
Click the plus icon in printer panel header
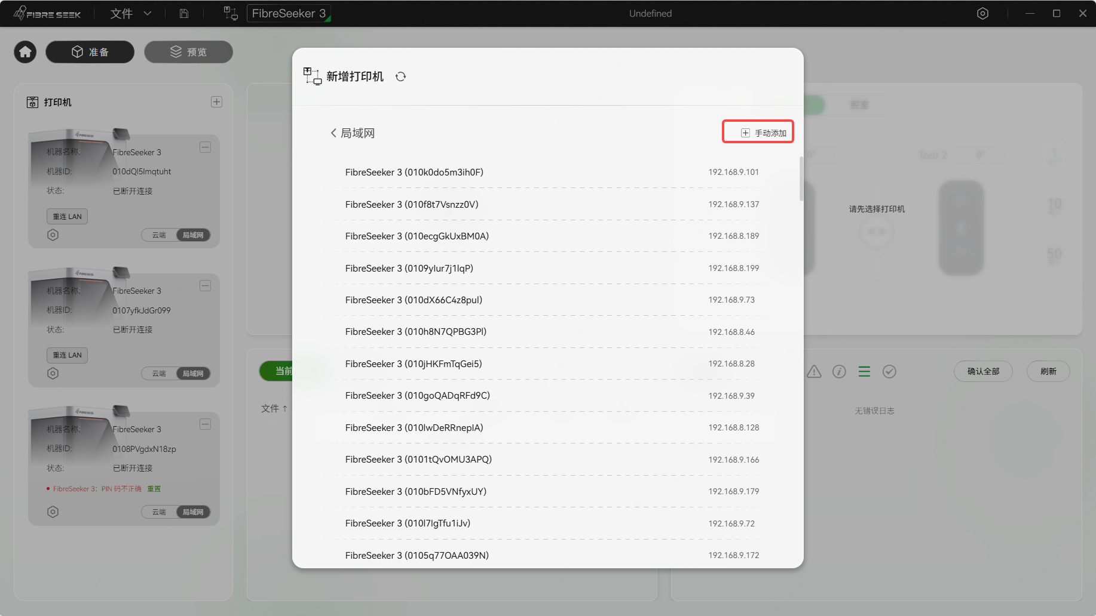pos(216,102)
